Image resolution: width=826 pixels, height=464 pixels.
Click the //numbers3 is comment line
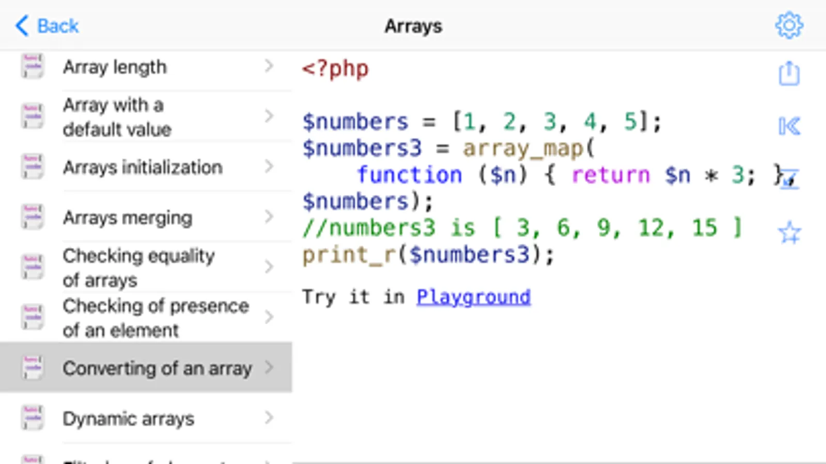point(522,228)
